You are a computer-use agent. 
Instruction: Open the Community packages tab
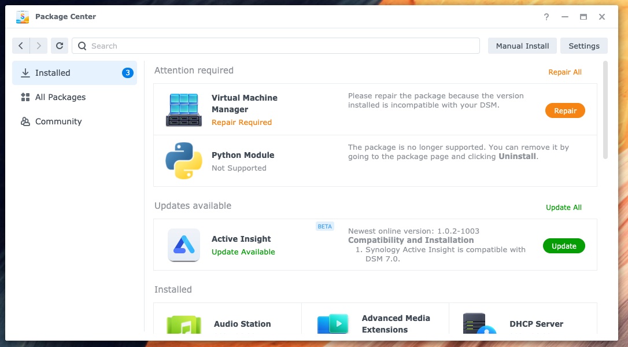pos(75,121)
